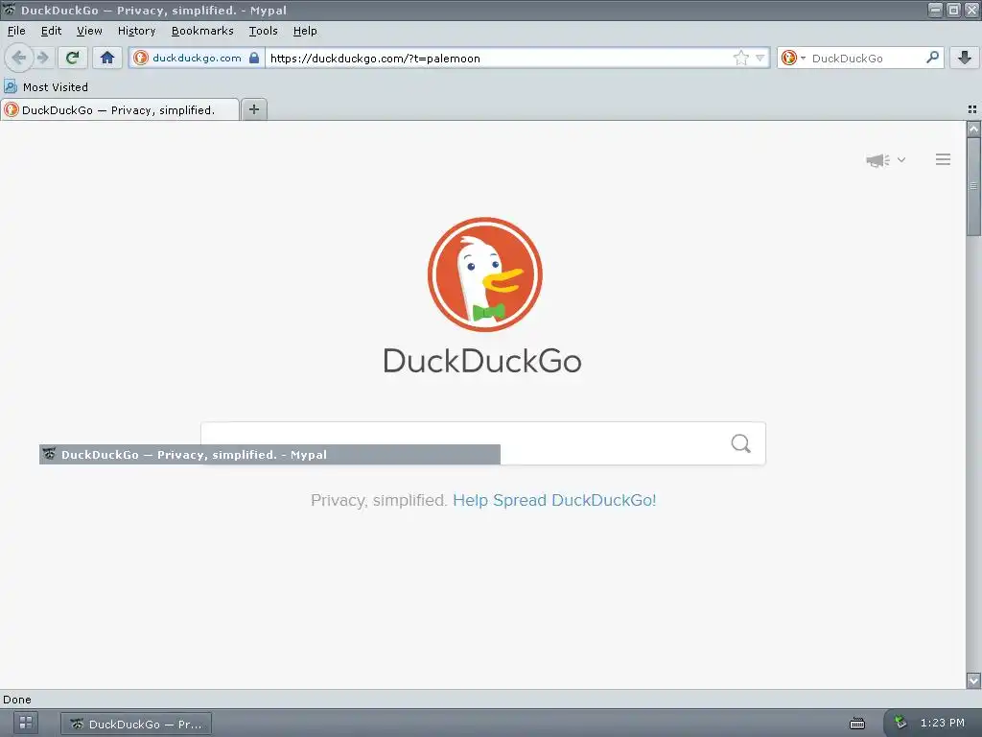
Task: Click the Most Visited bookmarks icon
Action: tap(11, 86)
